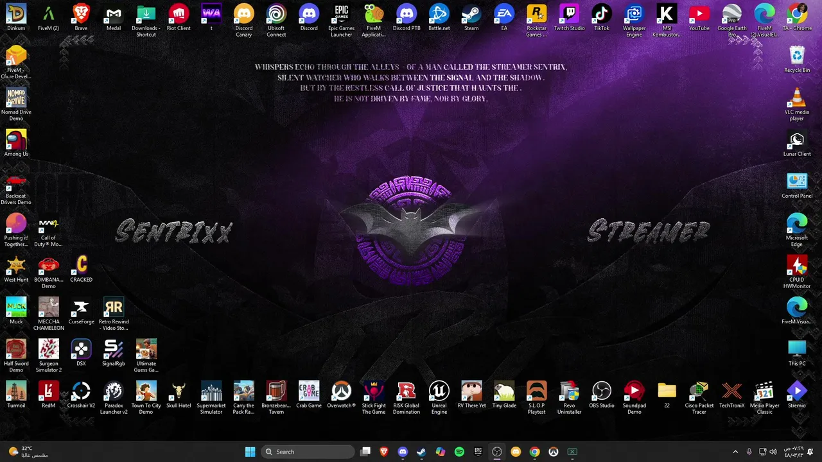Open the TikTok desktop shortcut
Screen dimensions: 822x462
pos(602,17)
